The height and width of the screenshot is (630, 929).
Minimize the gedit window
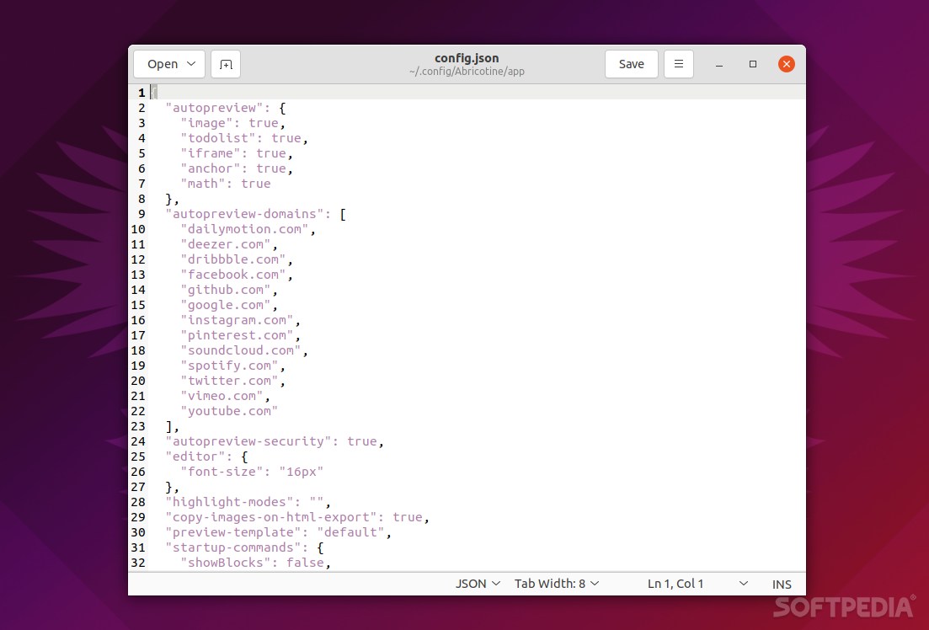[x=719, y=64]
